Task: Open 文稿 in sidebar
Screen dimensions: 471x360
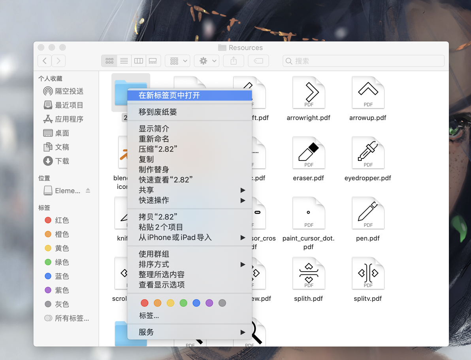Action: [57, 147]
